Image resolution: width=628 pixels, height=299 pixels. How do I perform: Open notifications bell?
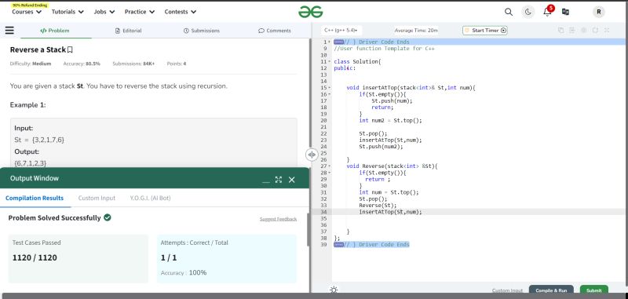547,12
